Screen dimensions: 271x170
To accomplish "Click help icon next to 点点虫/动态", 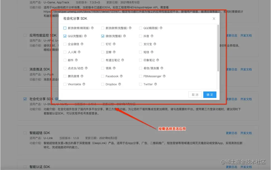I will (x=86, y=68).
